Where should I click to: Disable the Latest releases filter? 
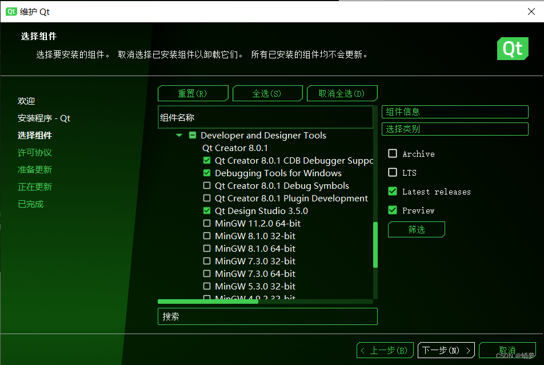[393, 191]
